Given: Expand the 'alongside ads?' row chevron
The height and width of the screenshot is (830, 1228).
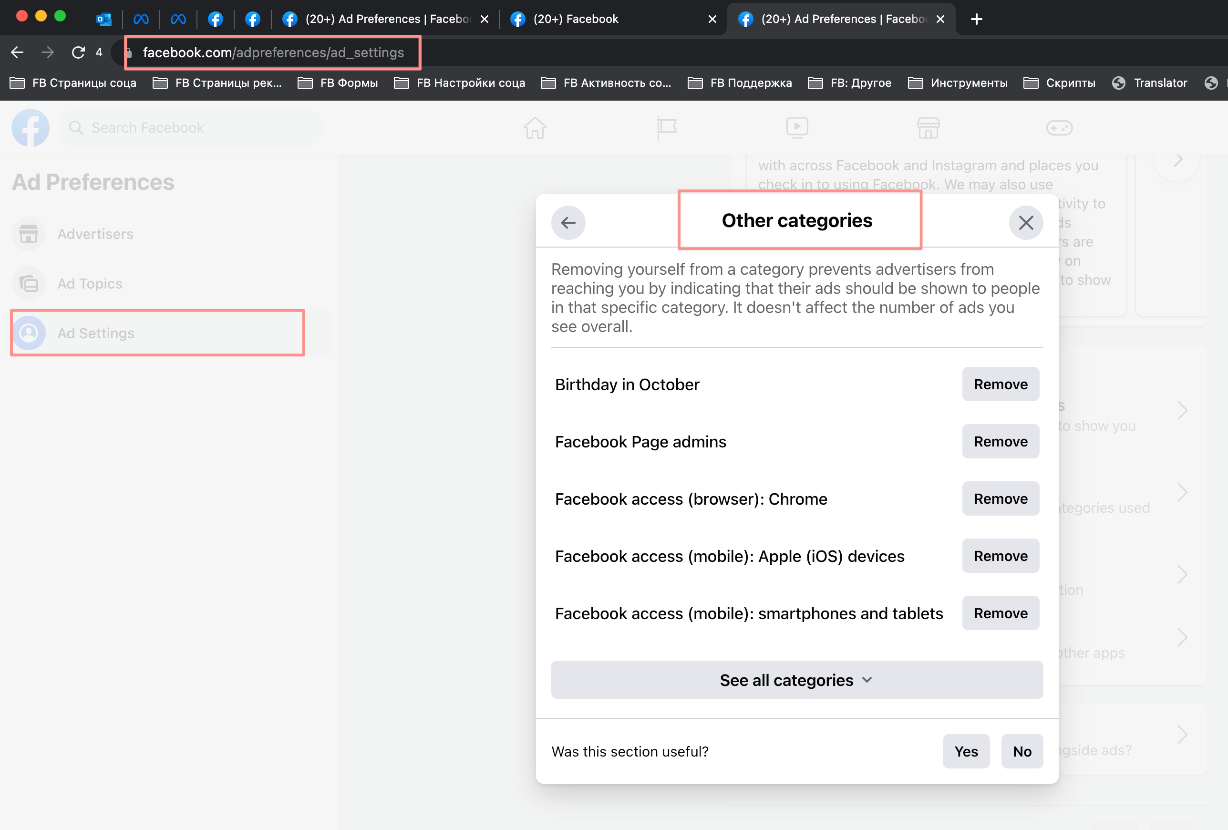Looking at the screenshot, I should coord(1182,734).
